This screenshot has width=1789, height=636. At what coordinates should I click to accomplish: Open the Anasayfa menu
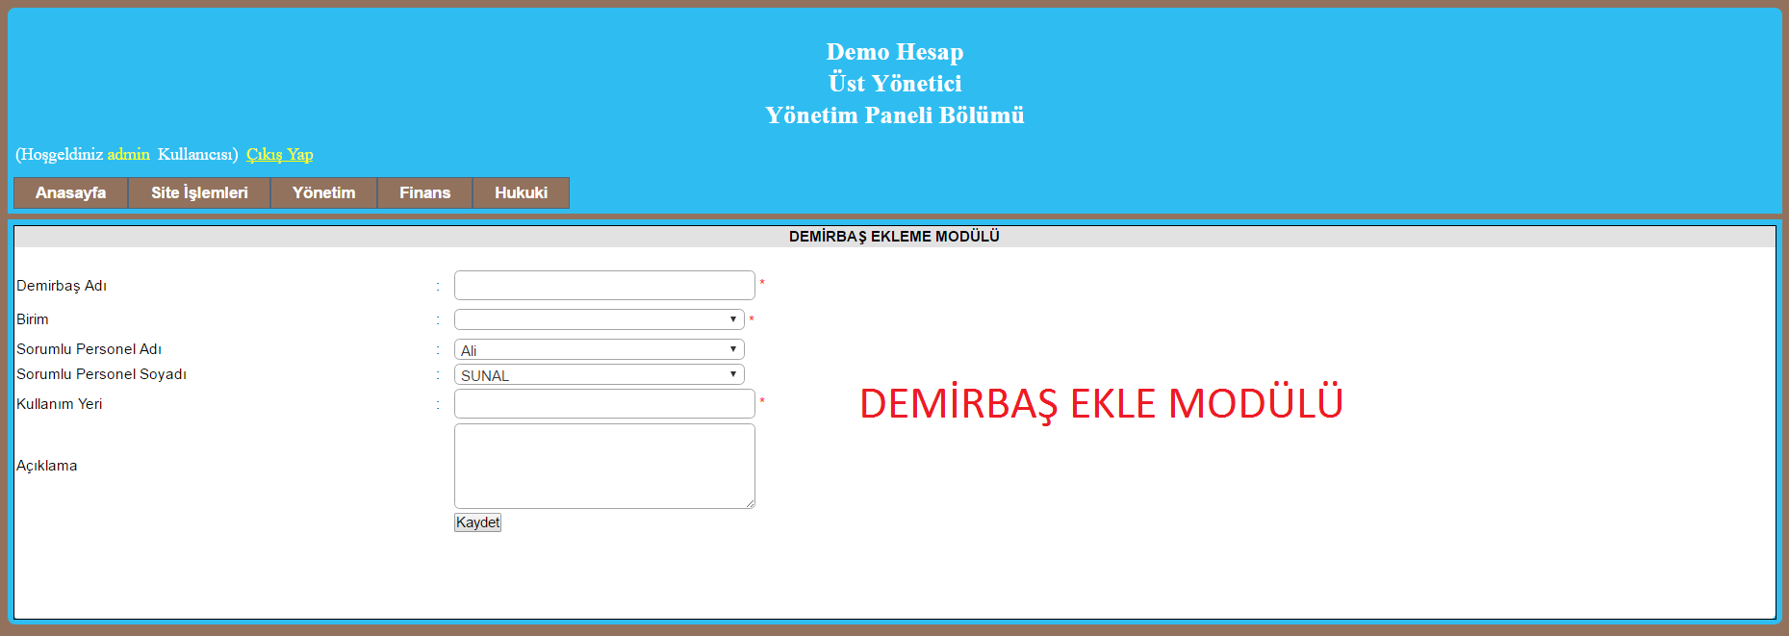pos(70,192)
